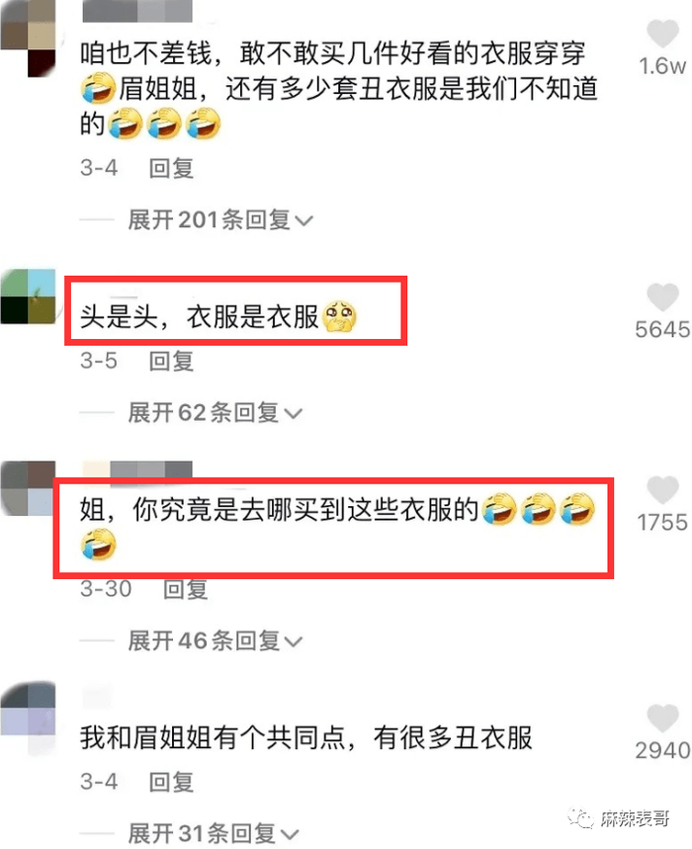
Task: Tap the 麻辣表哥 WeChat watermark icon
Action: (x=580, y=817)
